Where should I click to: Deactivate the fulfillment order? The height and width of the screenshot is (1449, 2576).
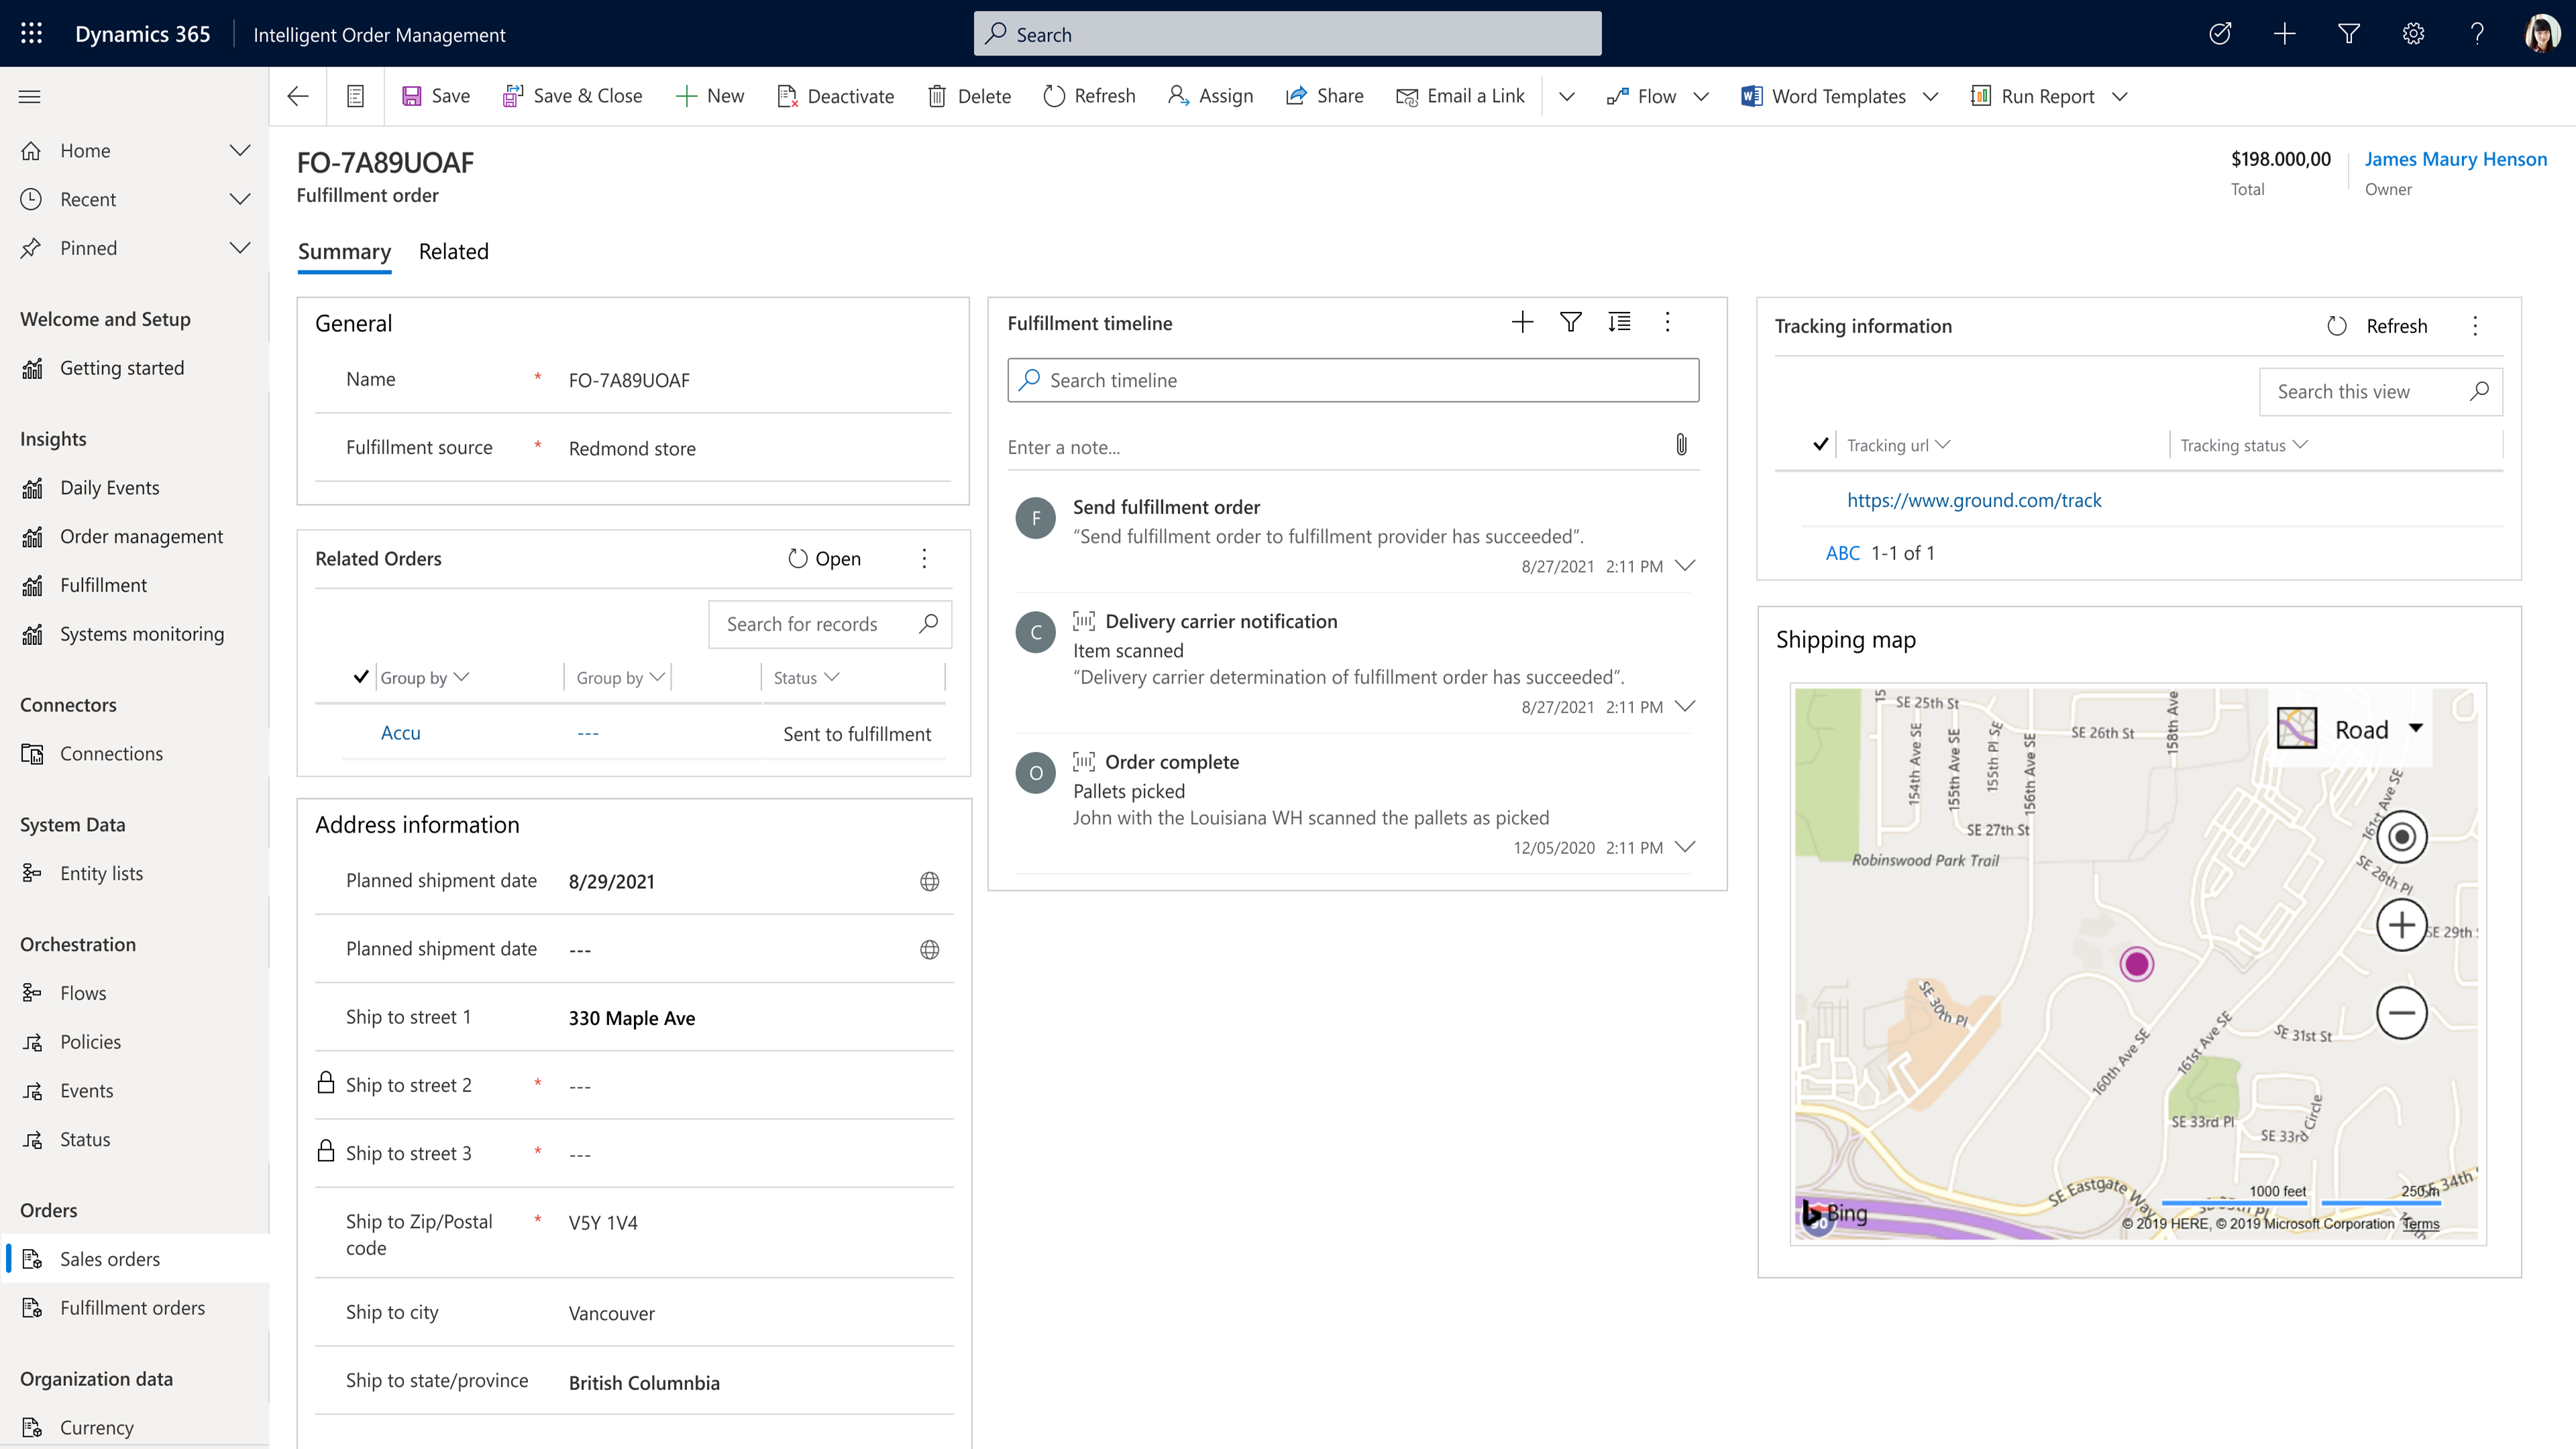(x=836, y=95)
